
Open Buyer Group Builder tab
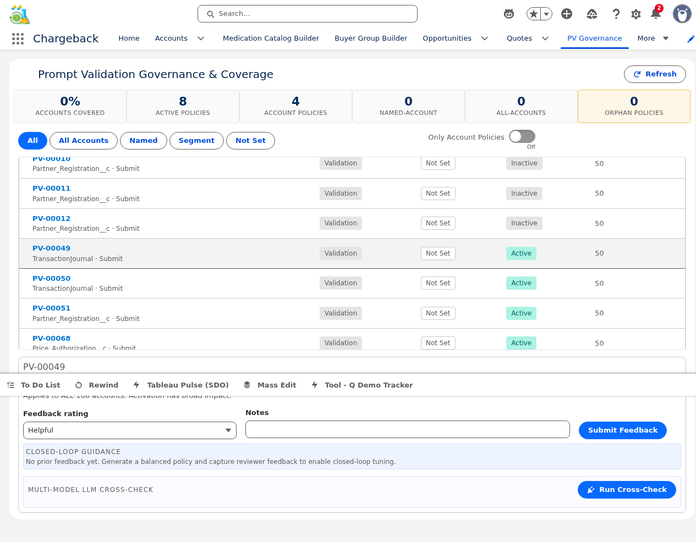tap(371, 38)
